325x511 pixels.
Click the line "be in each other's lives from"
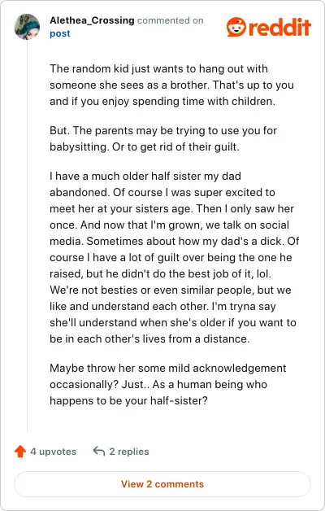pyautogui.click(x=149, y=339)
